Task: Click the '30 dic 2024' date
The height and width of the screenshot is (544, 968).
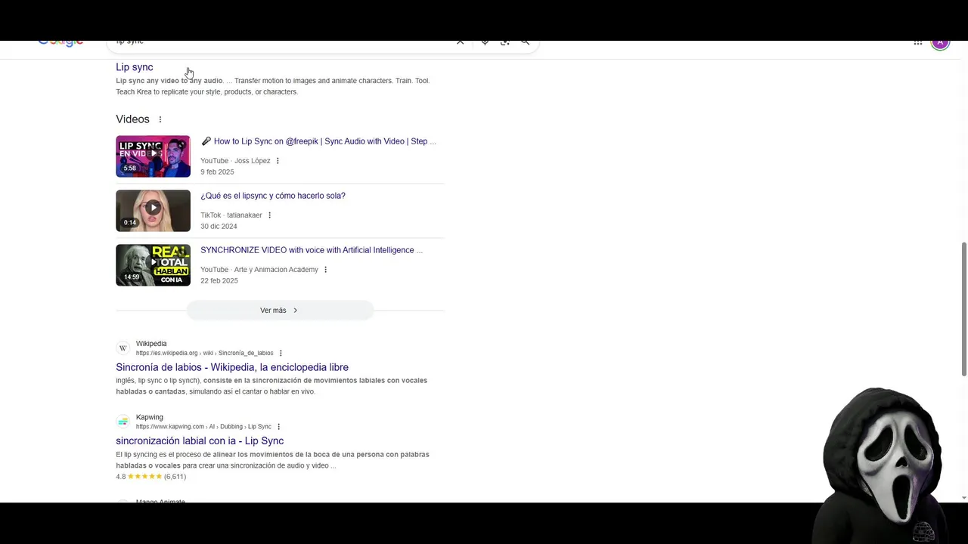Action: point(219,227)
